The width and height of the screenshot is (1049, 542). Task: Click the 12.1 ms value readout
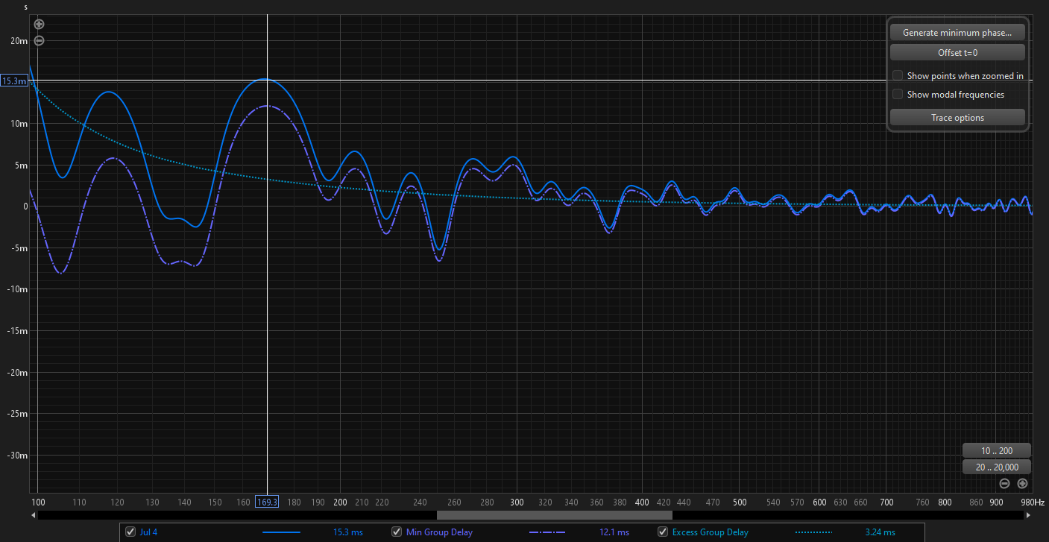[614, 532]
